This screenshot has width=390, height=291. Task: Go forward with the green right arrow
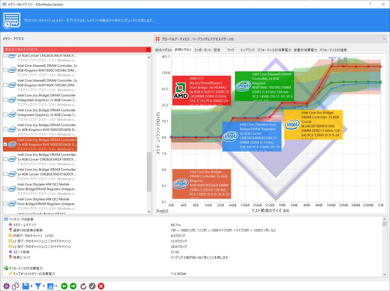pyautogui.click(x=73, y=286)
